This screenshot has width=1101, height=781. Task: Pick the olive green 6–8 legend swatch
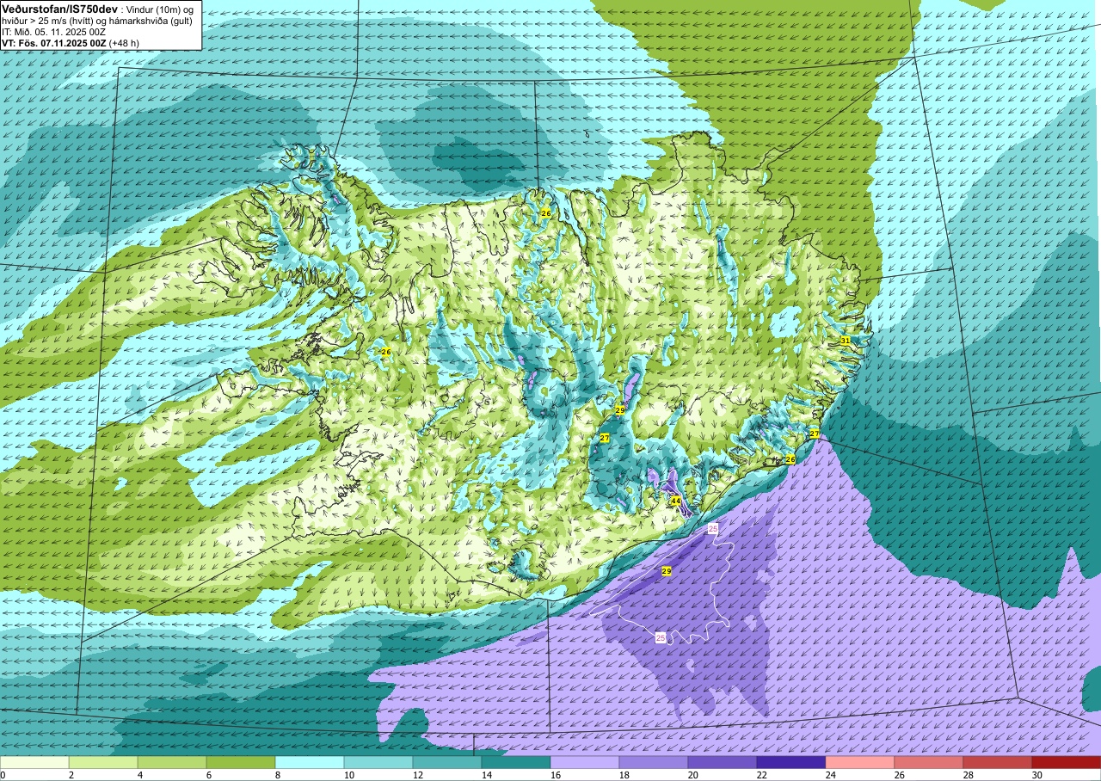[241, 762]
